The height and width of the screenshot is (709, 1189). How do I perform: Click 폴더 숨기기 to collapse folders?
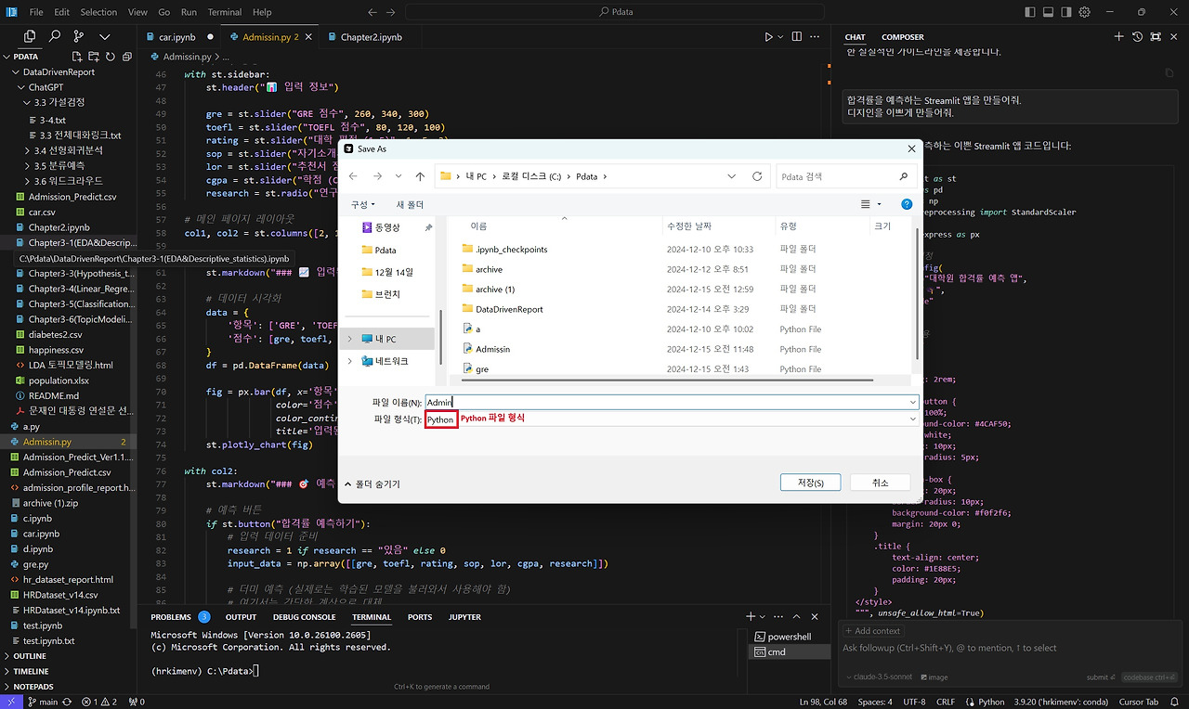[x=372, y=483]
